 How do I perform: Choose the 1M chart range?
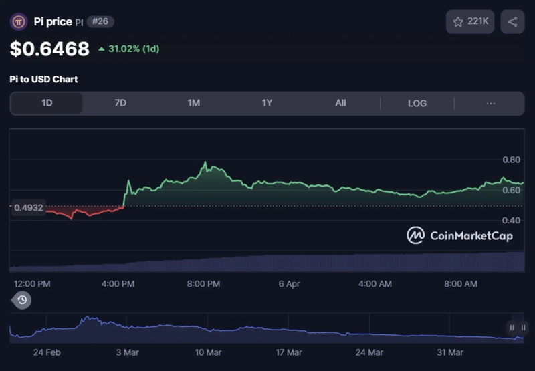[193, 103]
